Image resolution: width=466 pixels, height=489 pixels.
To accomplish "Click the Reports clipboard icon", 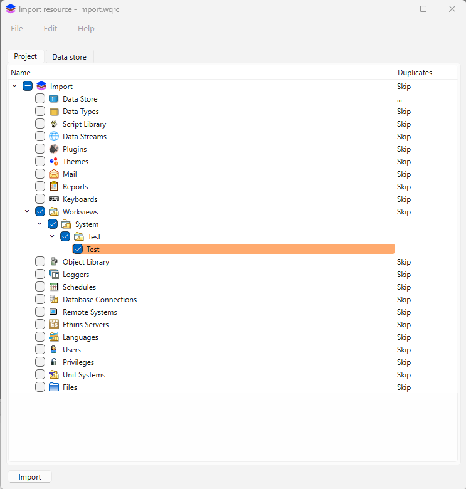I will [54, 186].
